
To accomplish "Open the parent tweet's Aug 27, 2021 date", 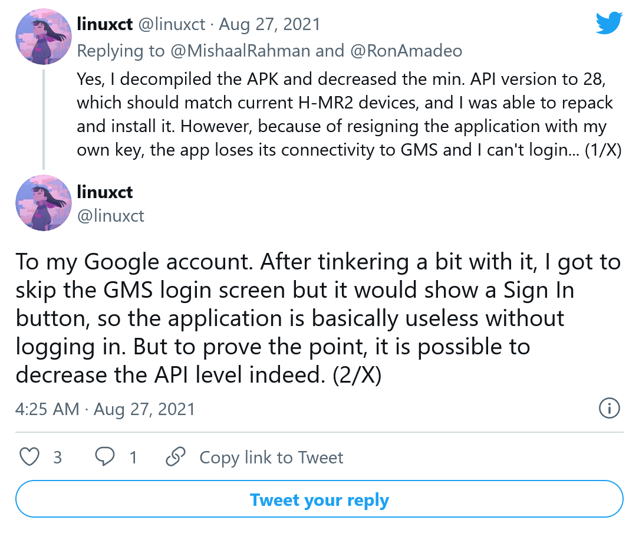I will pos(269,24).
